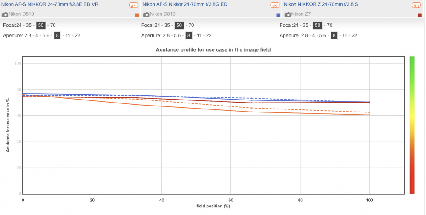The width and height of the screenshot is (426, 215).
Task: Click the orange color square for lens #1
Action: click(x=137, y=15)
